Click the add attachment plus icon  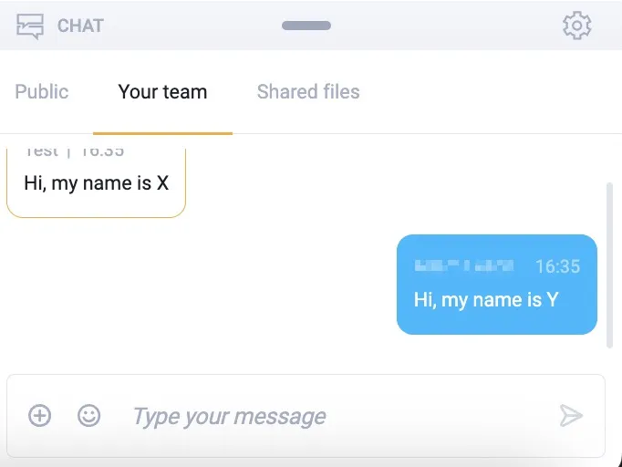point(39,415)
